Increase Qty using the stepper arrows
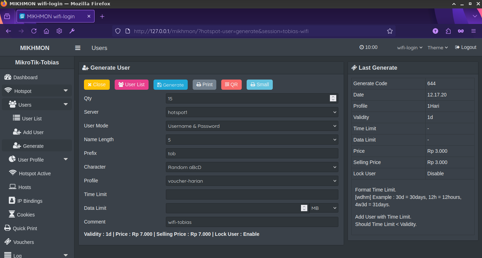Image resolution: width=482 pixels, height=258 pixels. pos(333,97)
